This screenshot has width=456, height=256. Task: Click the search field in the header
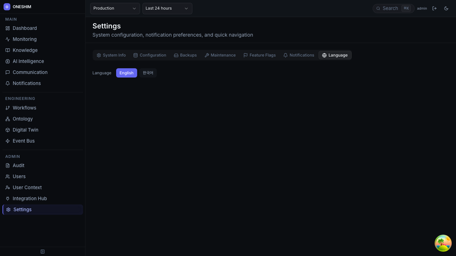click(x=392, y=8)
